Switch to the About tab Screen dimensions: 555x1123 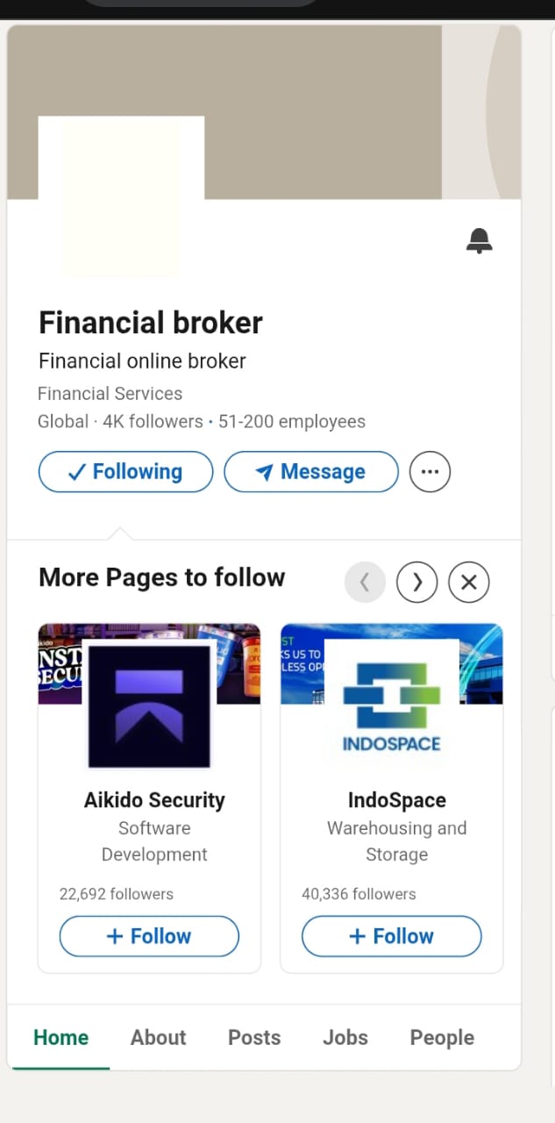pos(159,1037)
